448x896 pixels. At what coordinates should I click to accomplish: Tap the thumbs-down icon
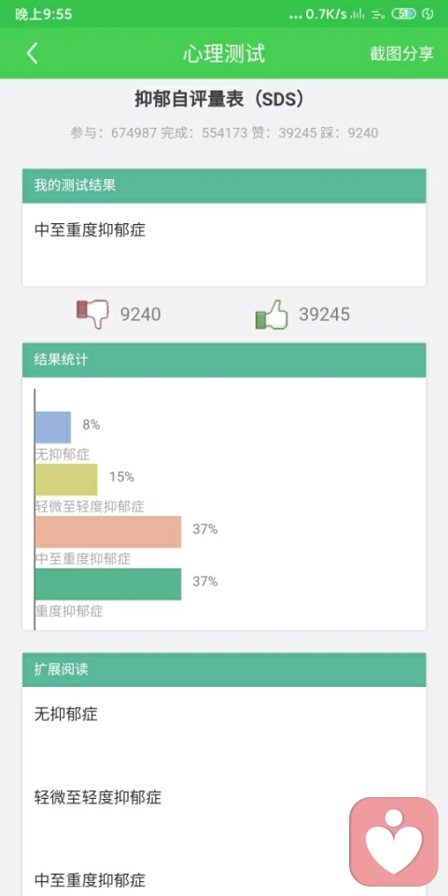pos(92,314)
